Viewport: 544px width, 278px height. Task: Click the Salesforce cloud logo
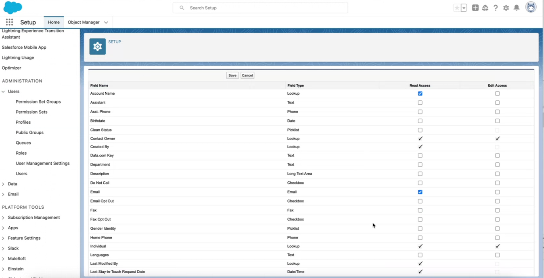[13, 8]
